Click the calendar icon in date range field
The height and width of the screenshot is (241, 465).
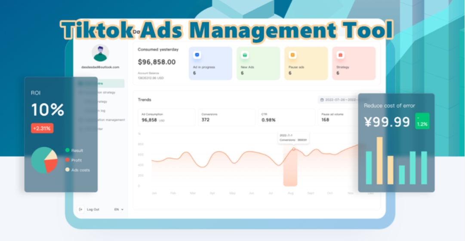pos(322,100)
